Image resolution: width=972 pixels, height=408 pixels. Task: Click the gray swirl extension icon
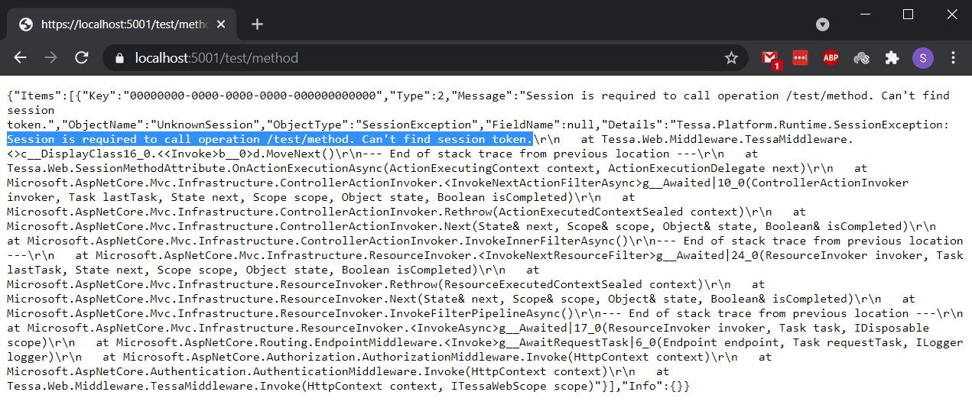click(x=861, y=58)
